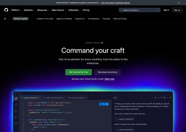Click the code line importing prisma from '$lib/data/prisma'
Image resolution: width=186 pixels, height=132 pixels.
click(46, 105)
